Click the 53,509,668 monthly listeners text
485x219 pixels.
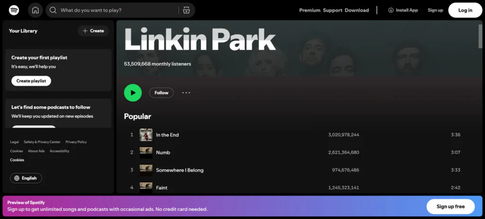pyautogui.click(x=157, y=64)
